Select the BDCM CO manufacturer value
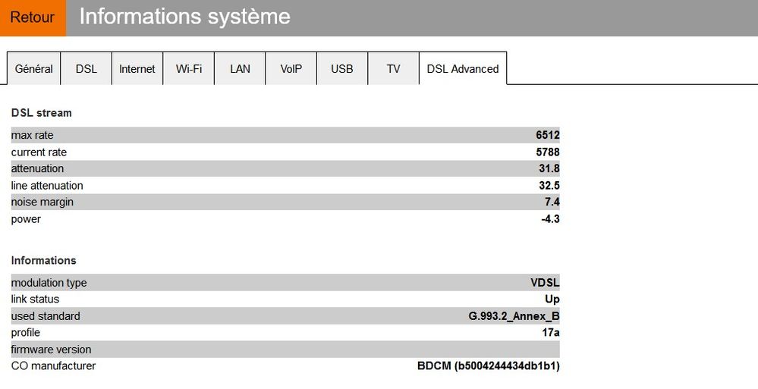Screen dimensions: 758x389 coord(489,366)
